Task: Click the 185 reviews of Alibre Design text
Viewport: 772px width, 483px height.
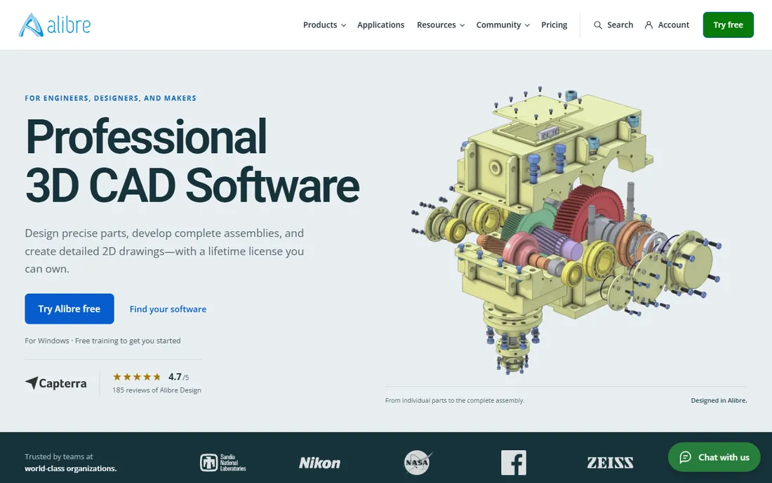Action: pos(157,390)
